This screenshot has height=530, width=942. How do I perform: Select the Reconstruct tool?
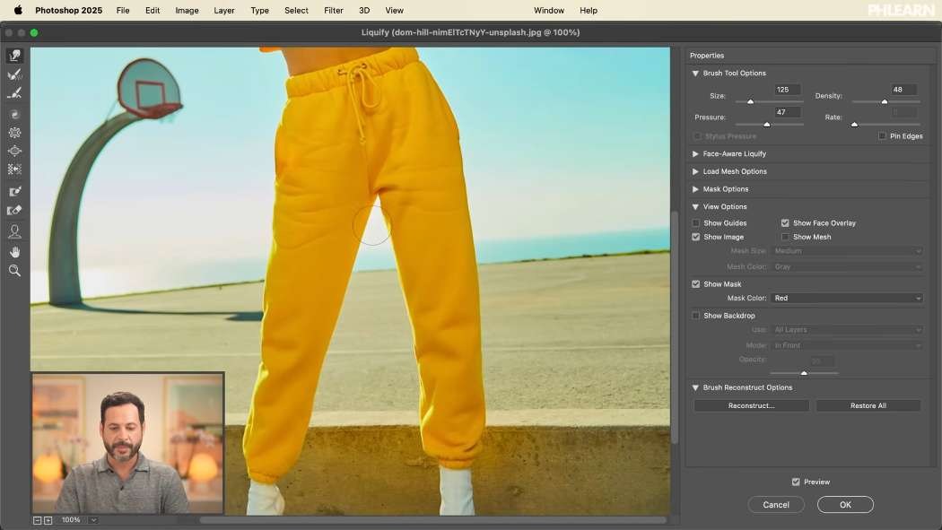14,74
